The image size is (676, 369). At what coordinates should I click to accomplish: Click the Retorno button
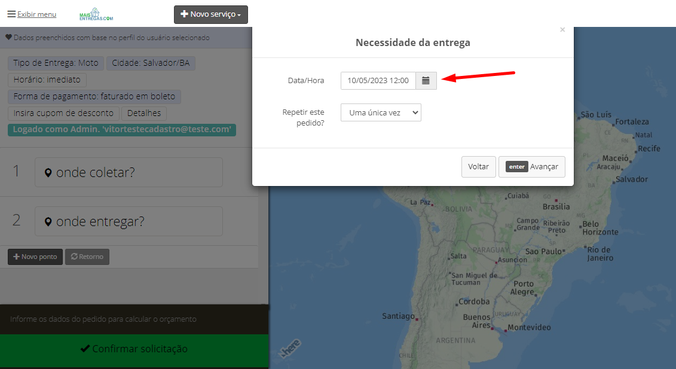tap(87, 257)
